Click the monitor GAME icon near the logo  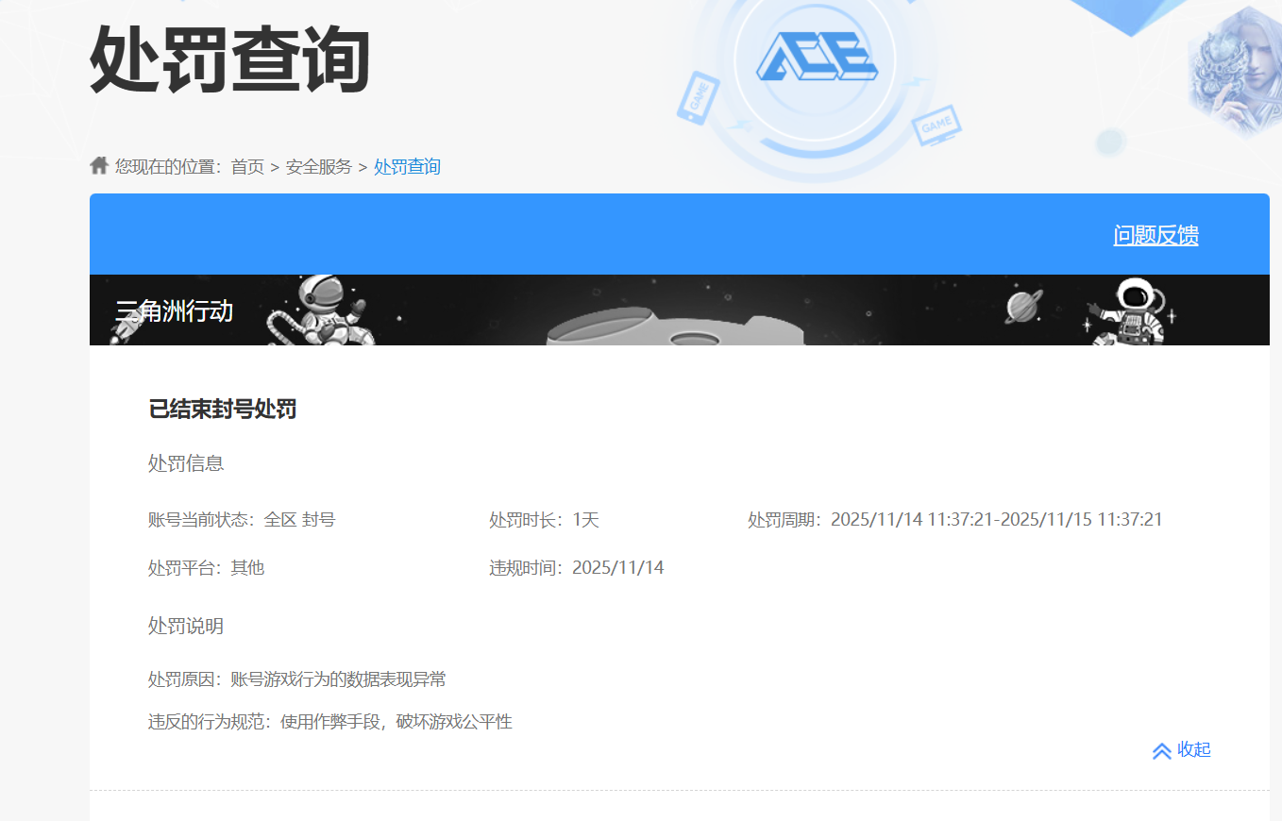(x=936, y=126)
